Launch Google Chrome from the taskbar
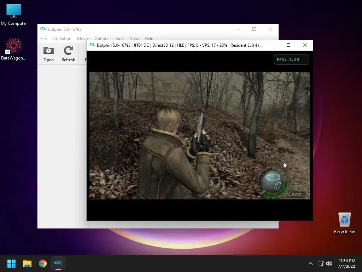 pyautogui.click(x=43, y=263)
